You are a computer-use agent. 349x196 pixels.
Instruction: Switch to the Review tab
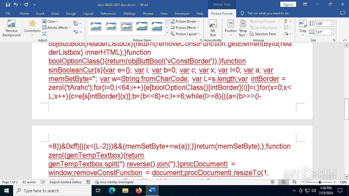(148, 13)
